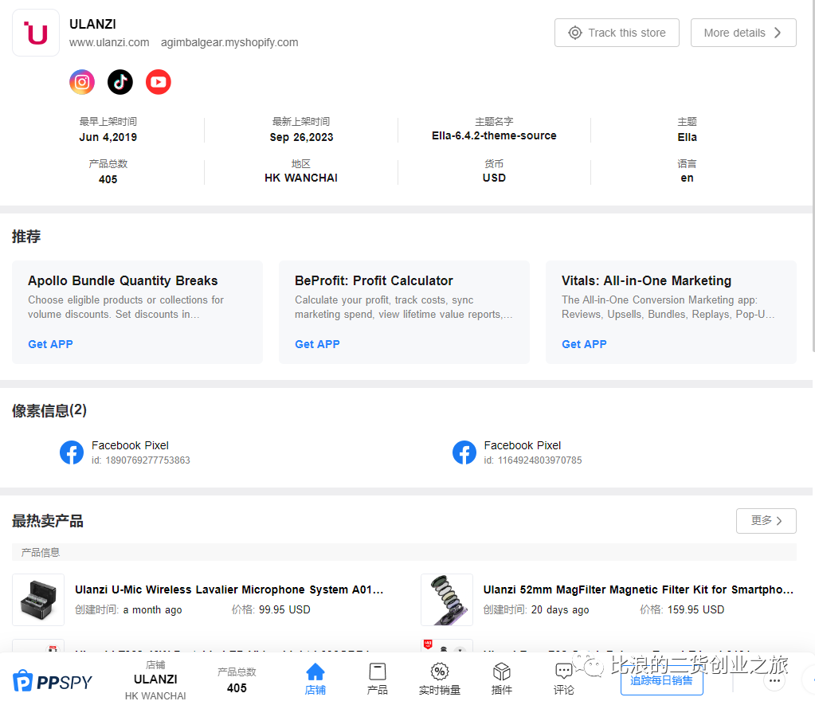The image size is (815, 701).
Task: Click the 产品信息 table header
Action: 404,552
